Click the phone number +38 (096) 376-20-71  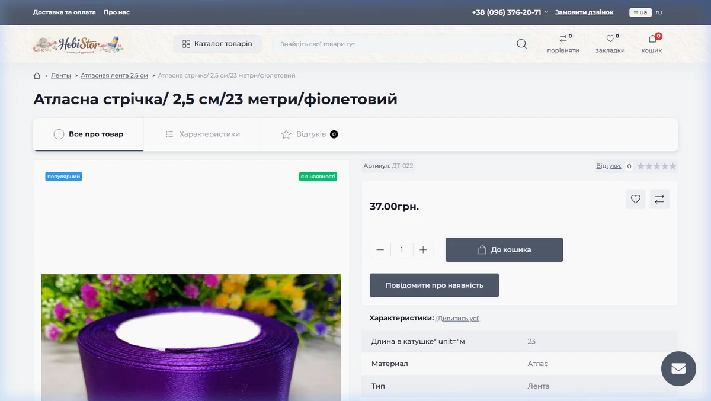507,12
